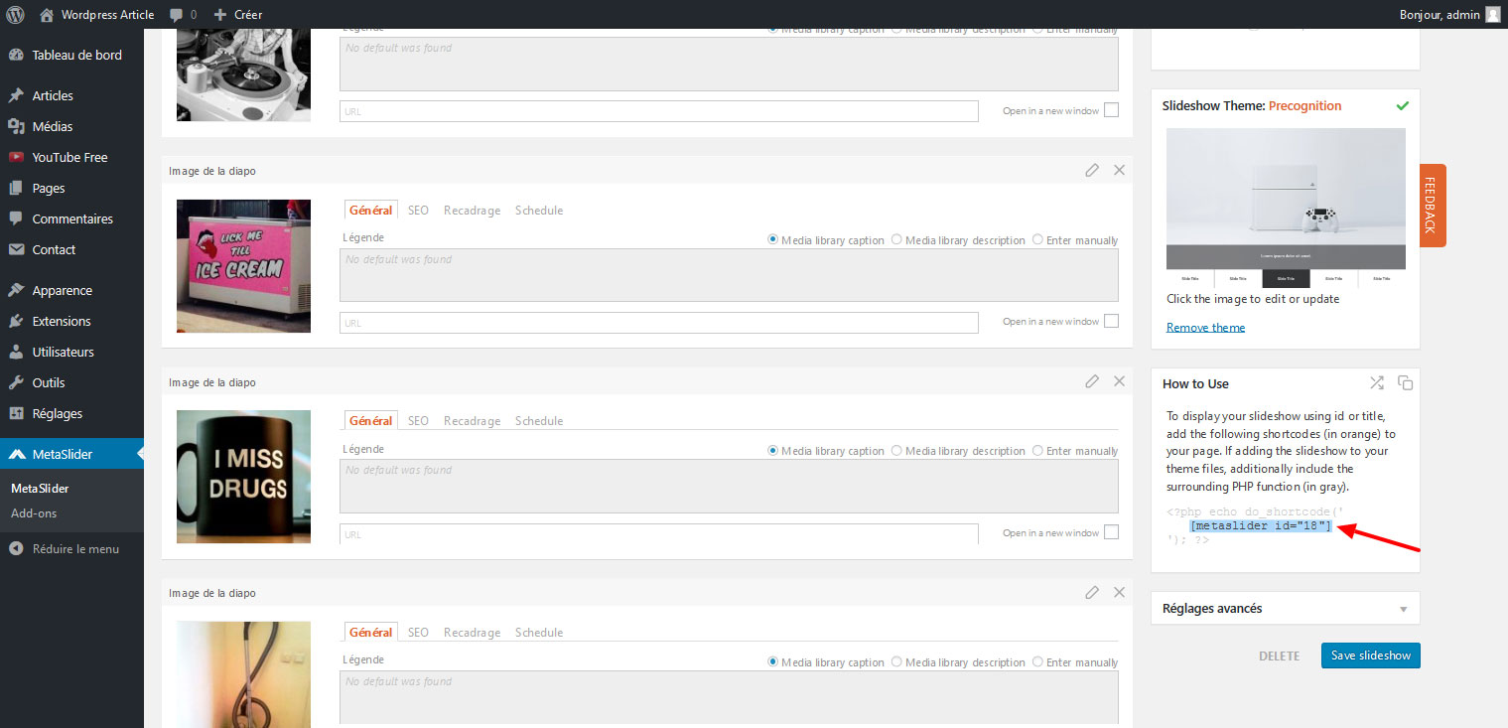Click the metaslider id="18" shortcode text
This screenshot has width=1508, height=728.
click(1261, 525)
